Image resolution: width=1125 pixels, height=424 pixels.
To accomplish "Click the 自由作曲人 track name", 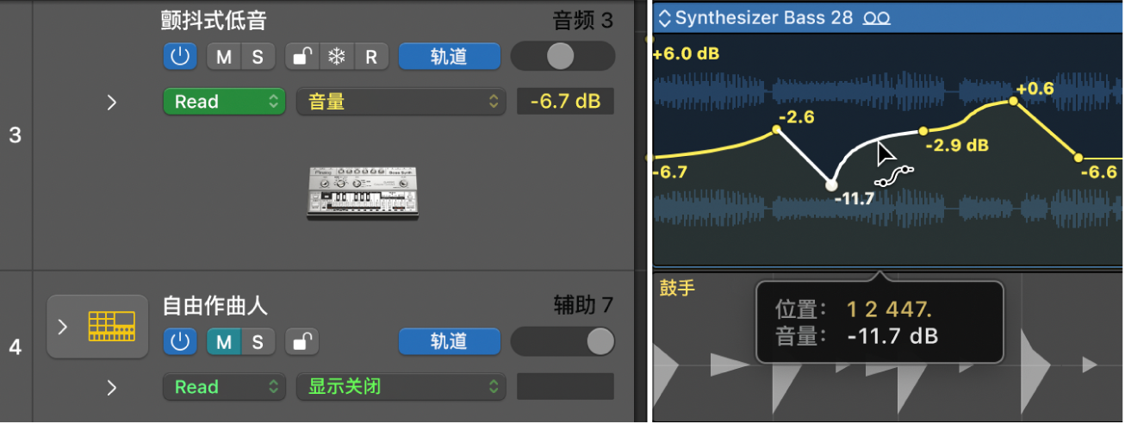I will click(x=214, y=305).
